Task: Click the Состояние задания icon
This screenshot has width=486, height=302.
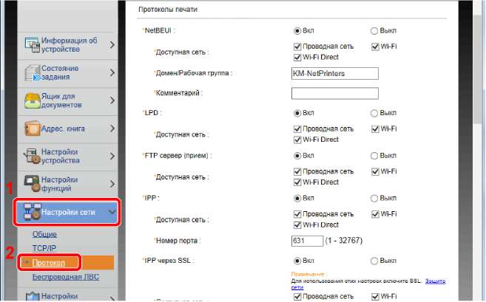Action: [x=31, y=73]
